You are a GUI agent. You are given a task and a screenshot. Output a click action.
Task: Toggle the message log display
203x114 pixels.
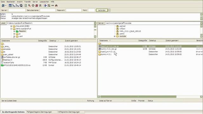tap(10, 6)
